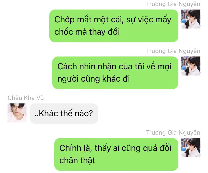Open the topmost Trương Gia Nguyên name label
The height and width of the screenshot is (173, 208).
pyautogui.click(x=173, y=4)
